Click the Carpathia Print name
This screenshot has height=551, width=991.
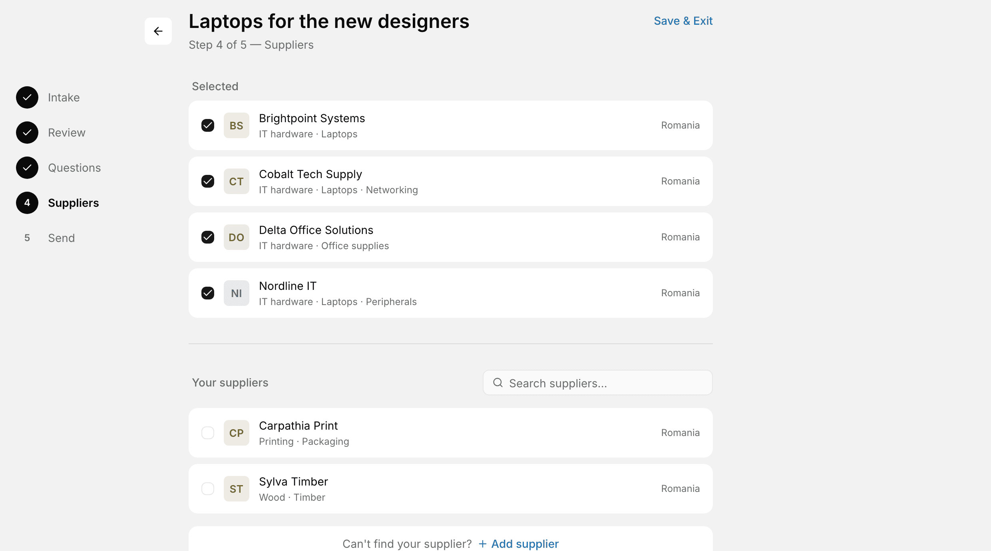(298, 426)
